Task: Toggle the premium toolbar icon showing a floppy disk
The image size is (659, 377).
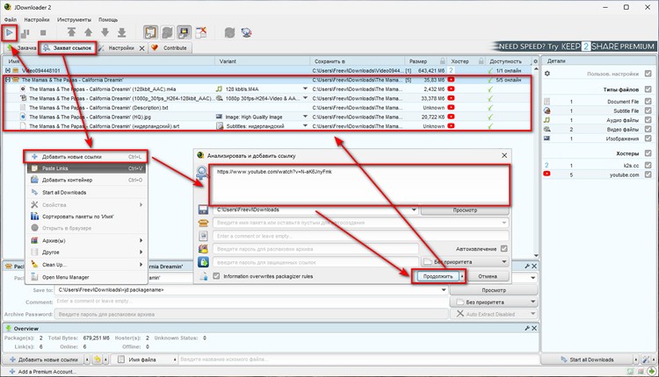Action: coord(185,32)
